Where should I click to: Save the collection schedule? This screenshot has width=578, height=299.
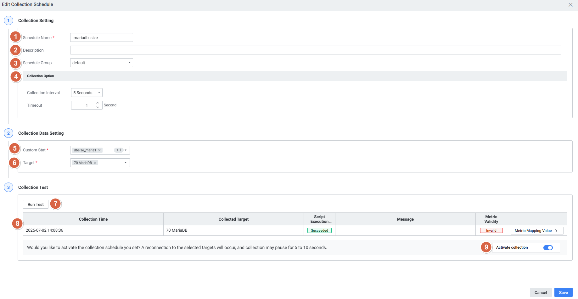tap(563, 292)
